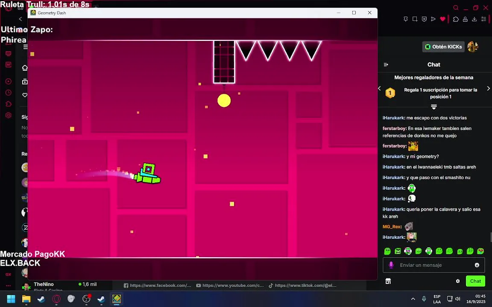Click MG_Rex username in chat
Viewport: 492px width, 307px height.
click(392, 226)
